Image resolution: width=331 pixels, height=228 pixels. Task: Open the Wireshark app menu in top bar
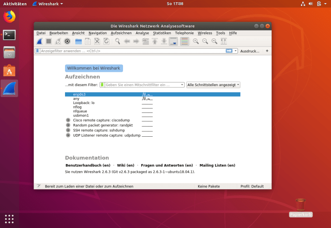48,4
